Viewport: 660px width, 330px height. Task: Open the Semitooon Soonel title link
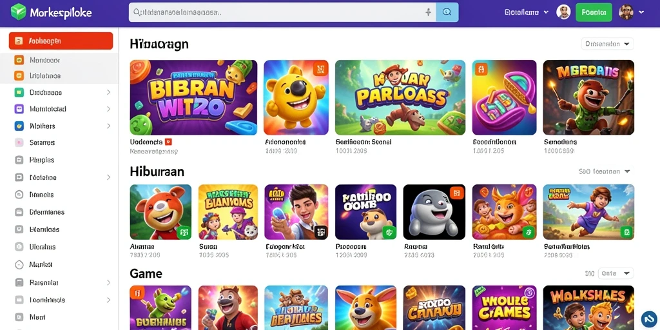pos(364,142)
